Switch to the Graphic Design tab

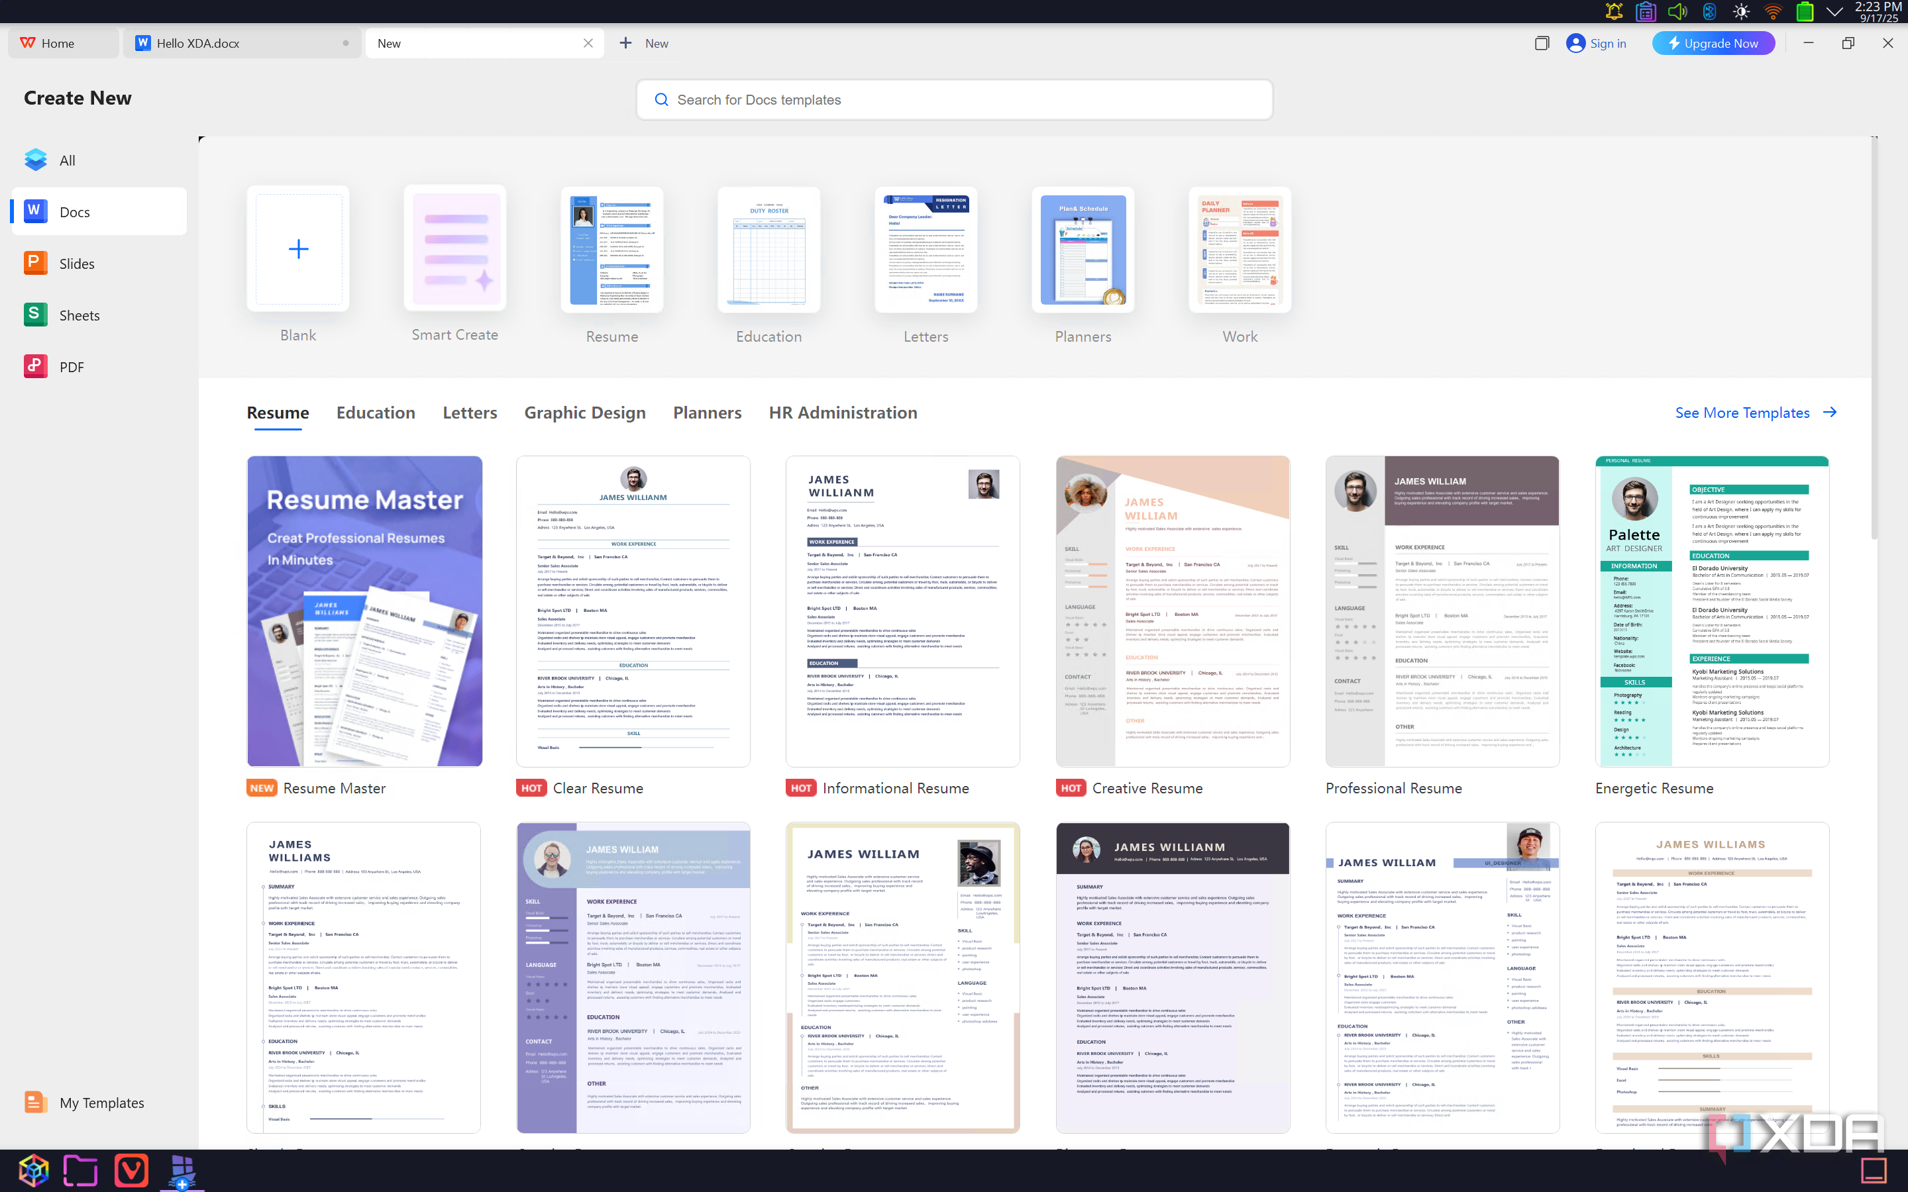point(585,413)
